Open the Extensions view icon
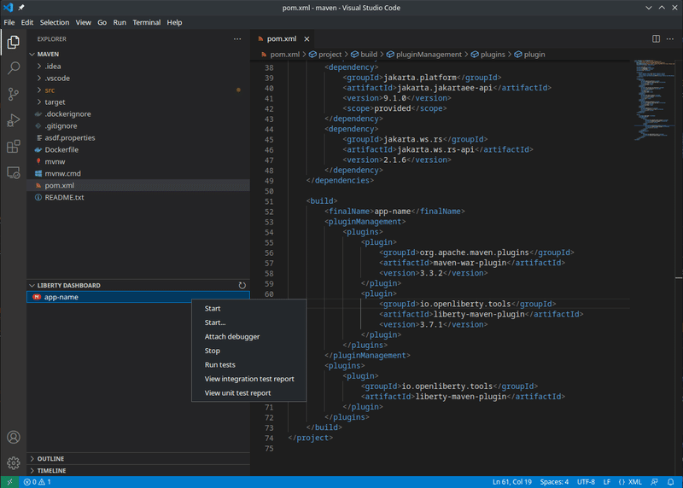Screen dimensions: 683x488 point(14,146)
